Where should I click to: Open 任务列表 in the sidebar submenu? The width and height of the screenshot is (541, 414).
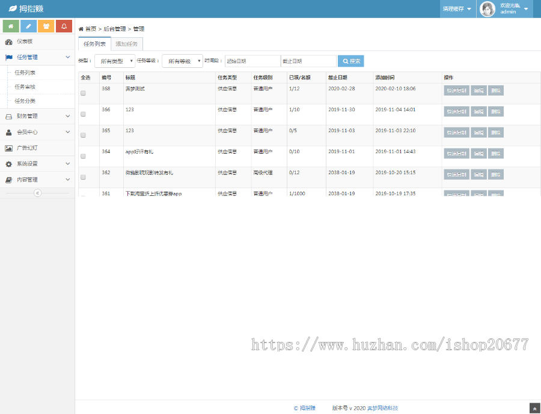(x=25, y=73)
